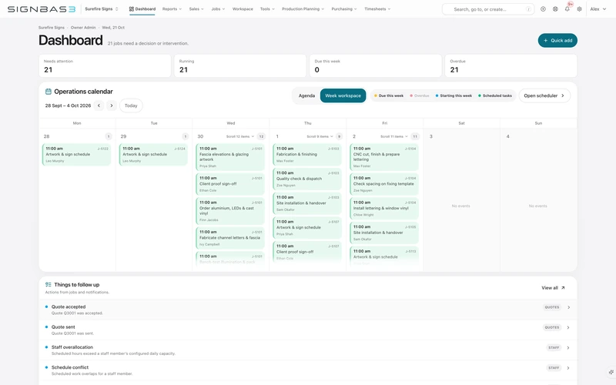Click the QUOTES tag on Quote accepted

(552, 307)
